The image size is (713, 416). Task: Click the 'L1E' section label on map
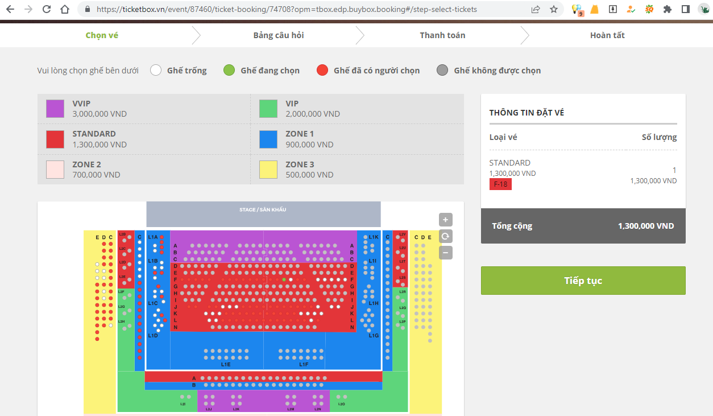226,364
